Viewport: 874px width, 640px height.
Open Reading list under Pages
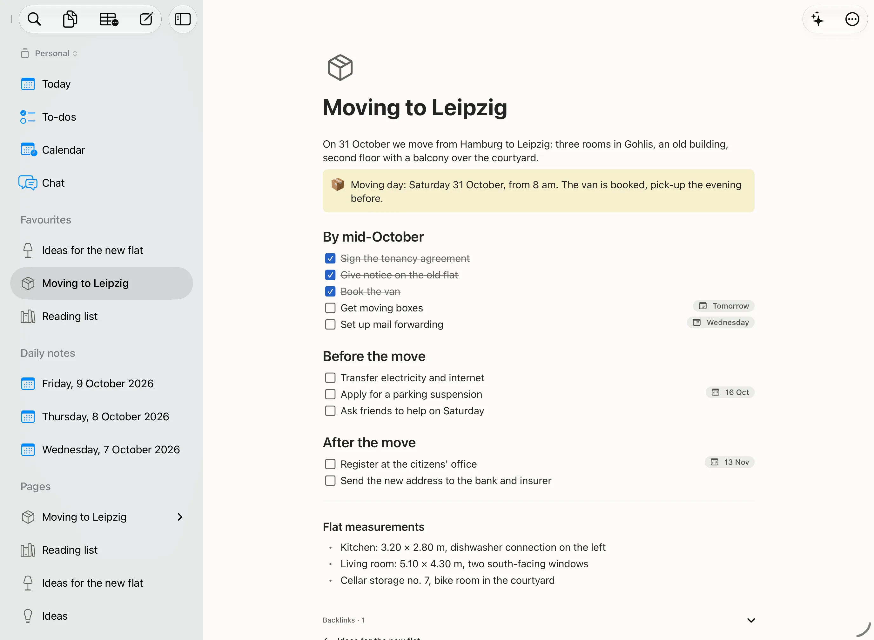tap(102, 550)
